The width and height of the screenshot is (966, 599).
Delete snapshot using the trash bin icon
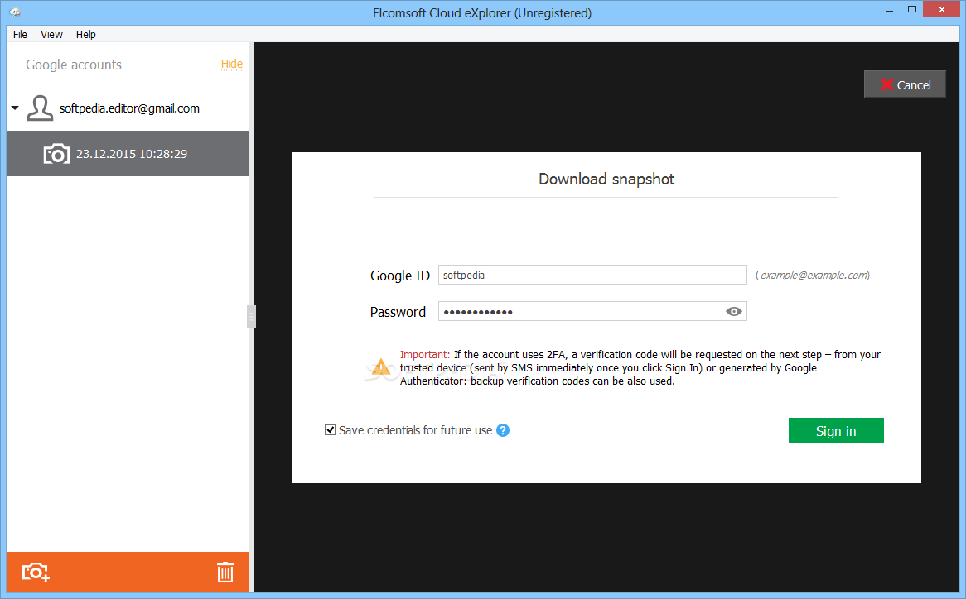pyautogui.click(x=225, y=572)
